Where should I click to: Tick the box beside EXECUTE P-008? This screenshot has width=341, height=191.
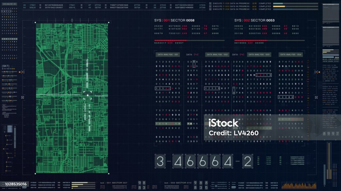(x=210, y=9)
